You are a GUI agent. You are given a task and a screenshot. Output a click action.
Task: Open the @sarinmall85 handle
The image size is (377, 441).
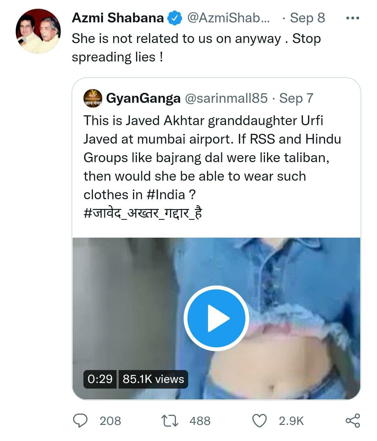click(x=226, y=99)
